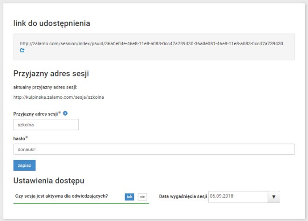
Task: Click the 'hasło' field label
Action: point(20,138)
